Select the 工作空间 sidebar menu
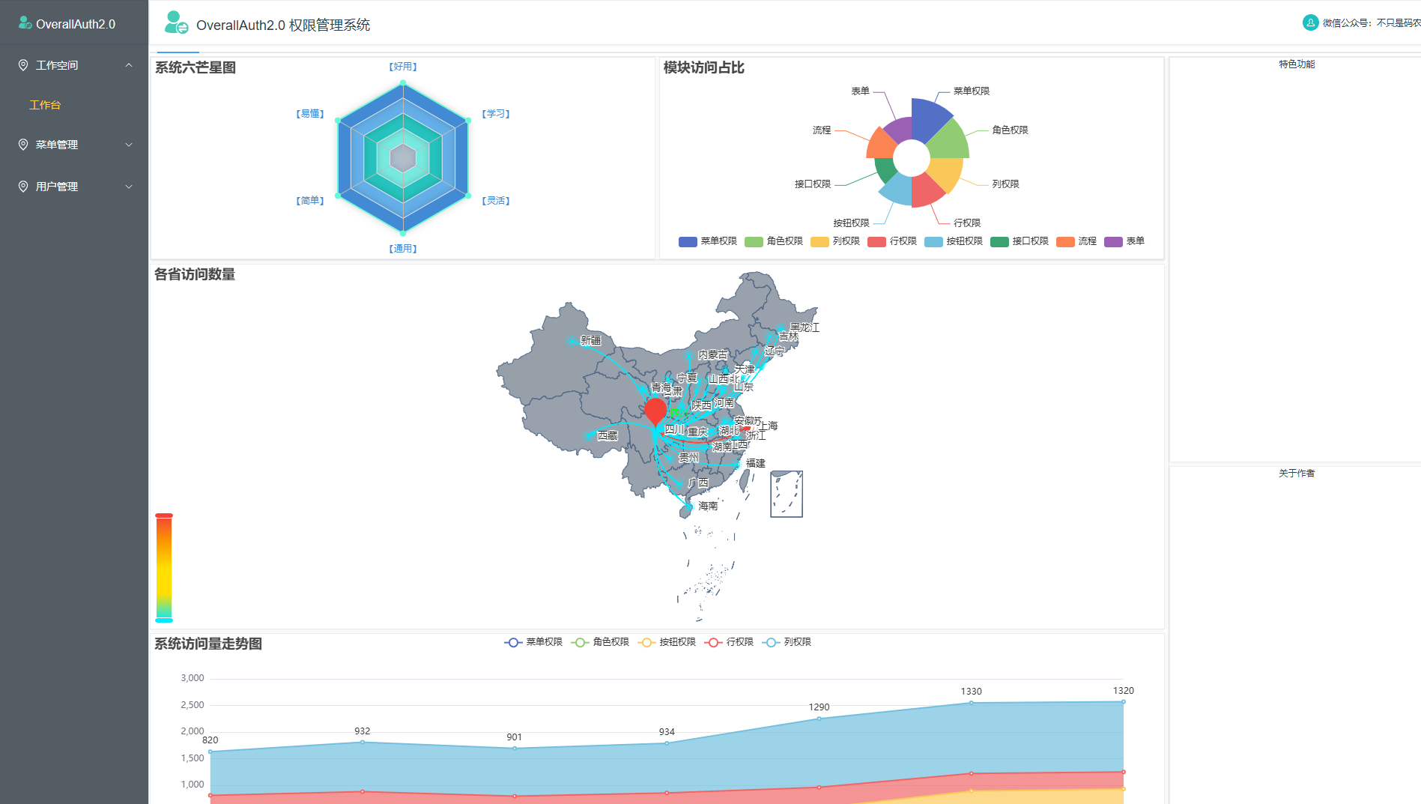Image resolution: width=1421 pixels, height=804 pixels. pos(74,65)
